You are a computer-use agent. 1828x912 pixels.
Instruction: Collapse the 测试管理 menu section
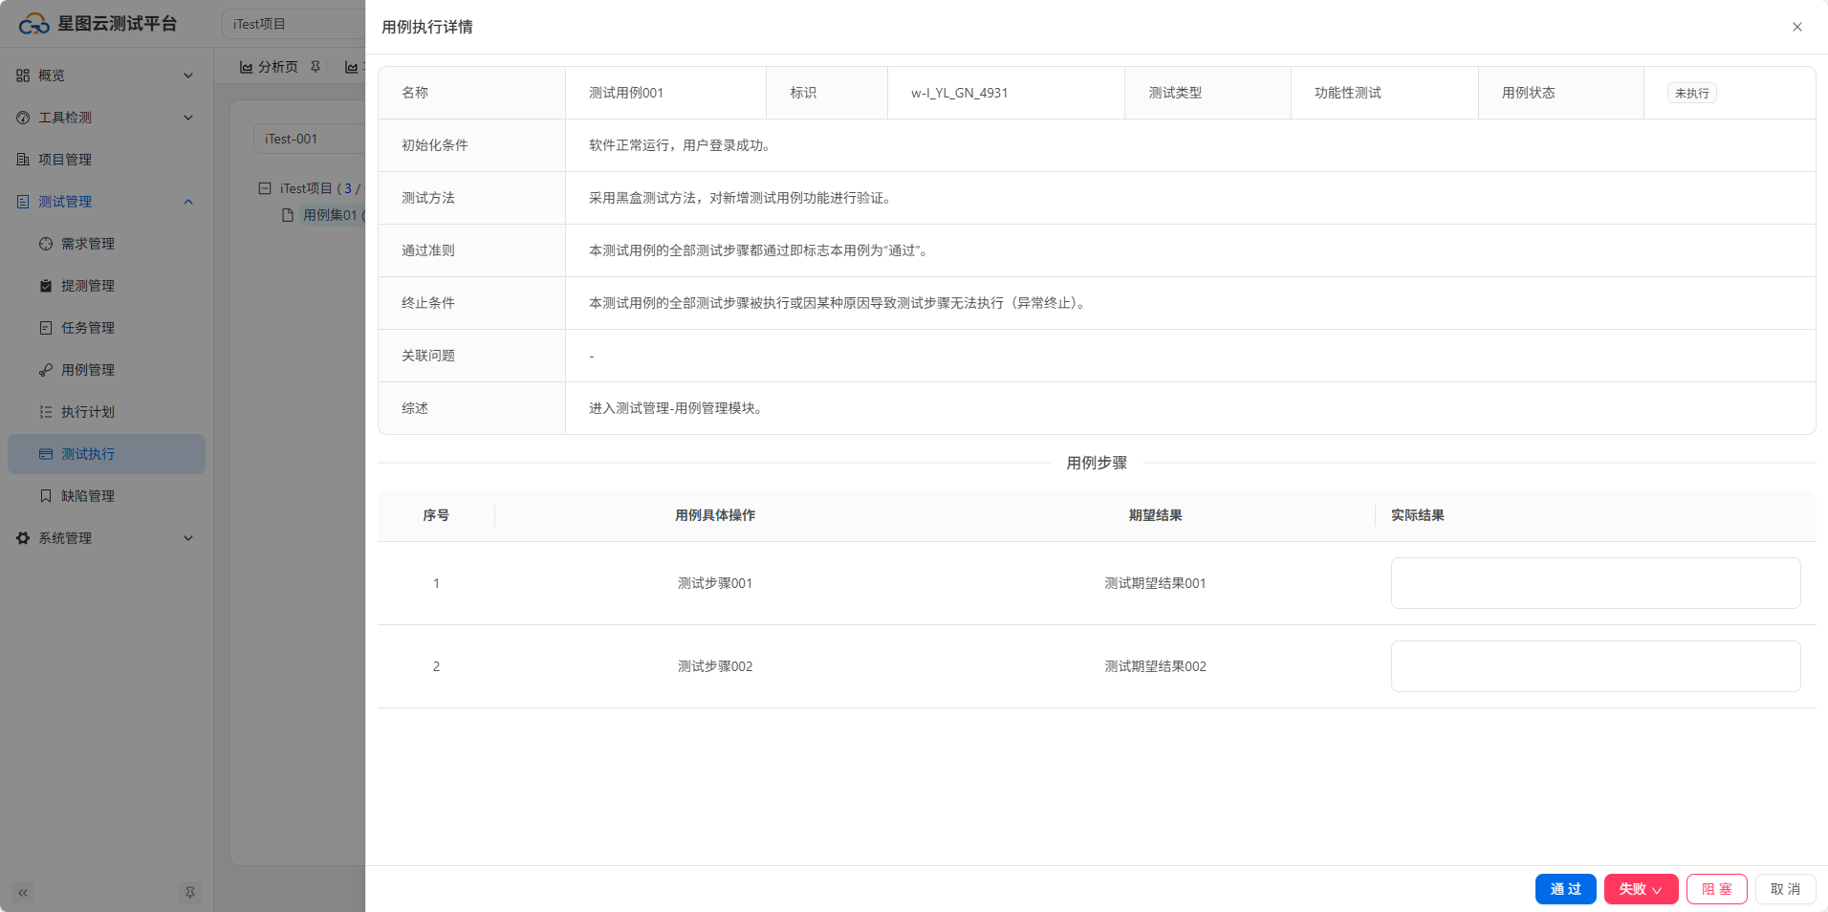pos(188,202)
